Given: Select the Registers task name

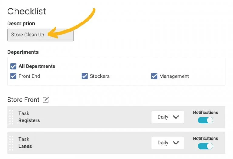Looking at the screenshot, I should coord(29,120).
